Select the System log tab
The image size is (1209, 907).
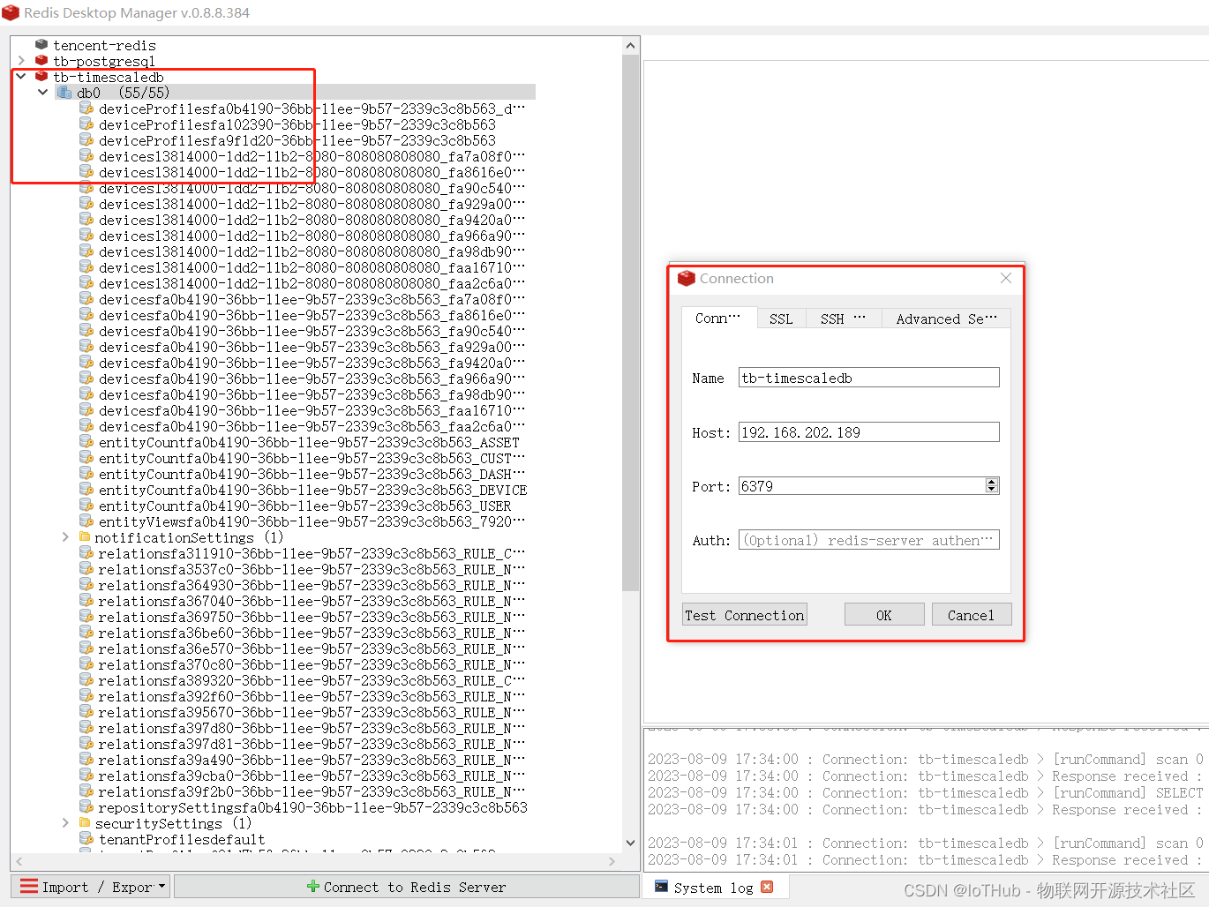tap(714, 887)
